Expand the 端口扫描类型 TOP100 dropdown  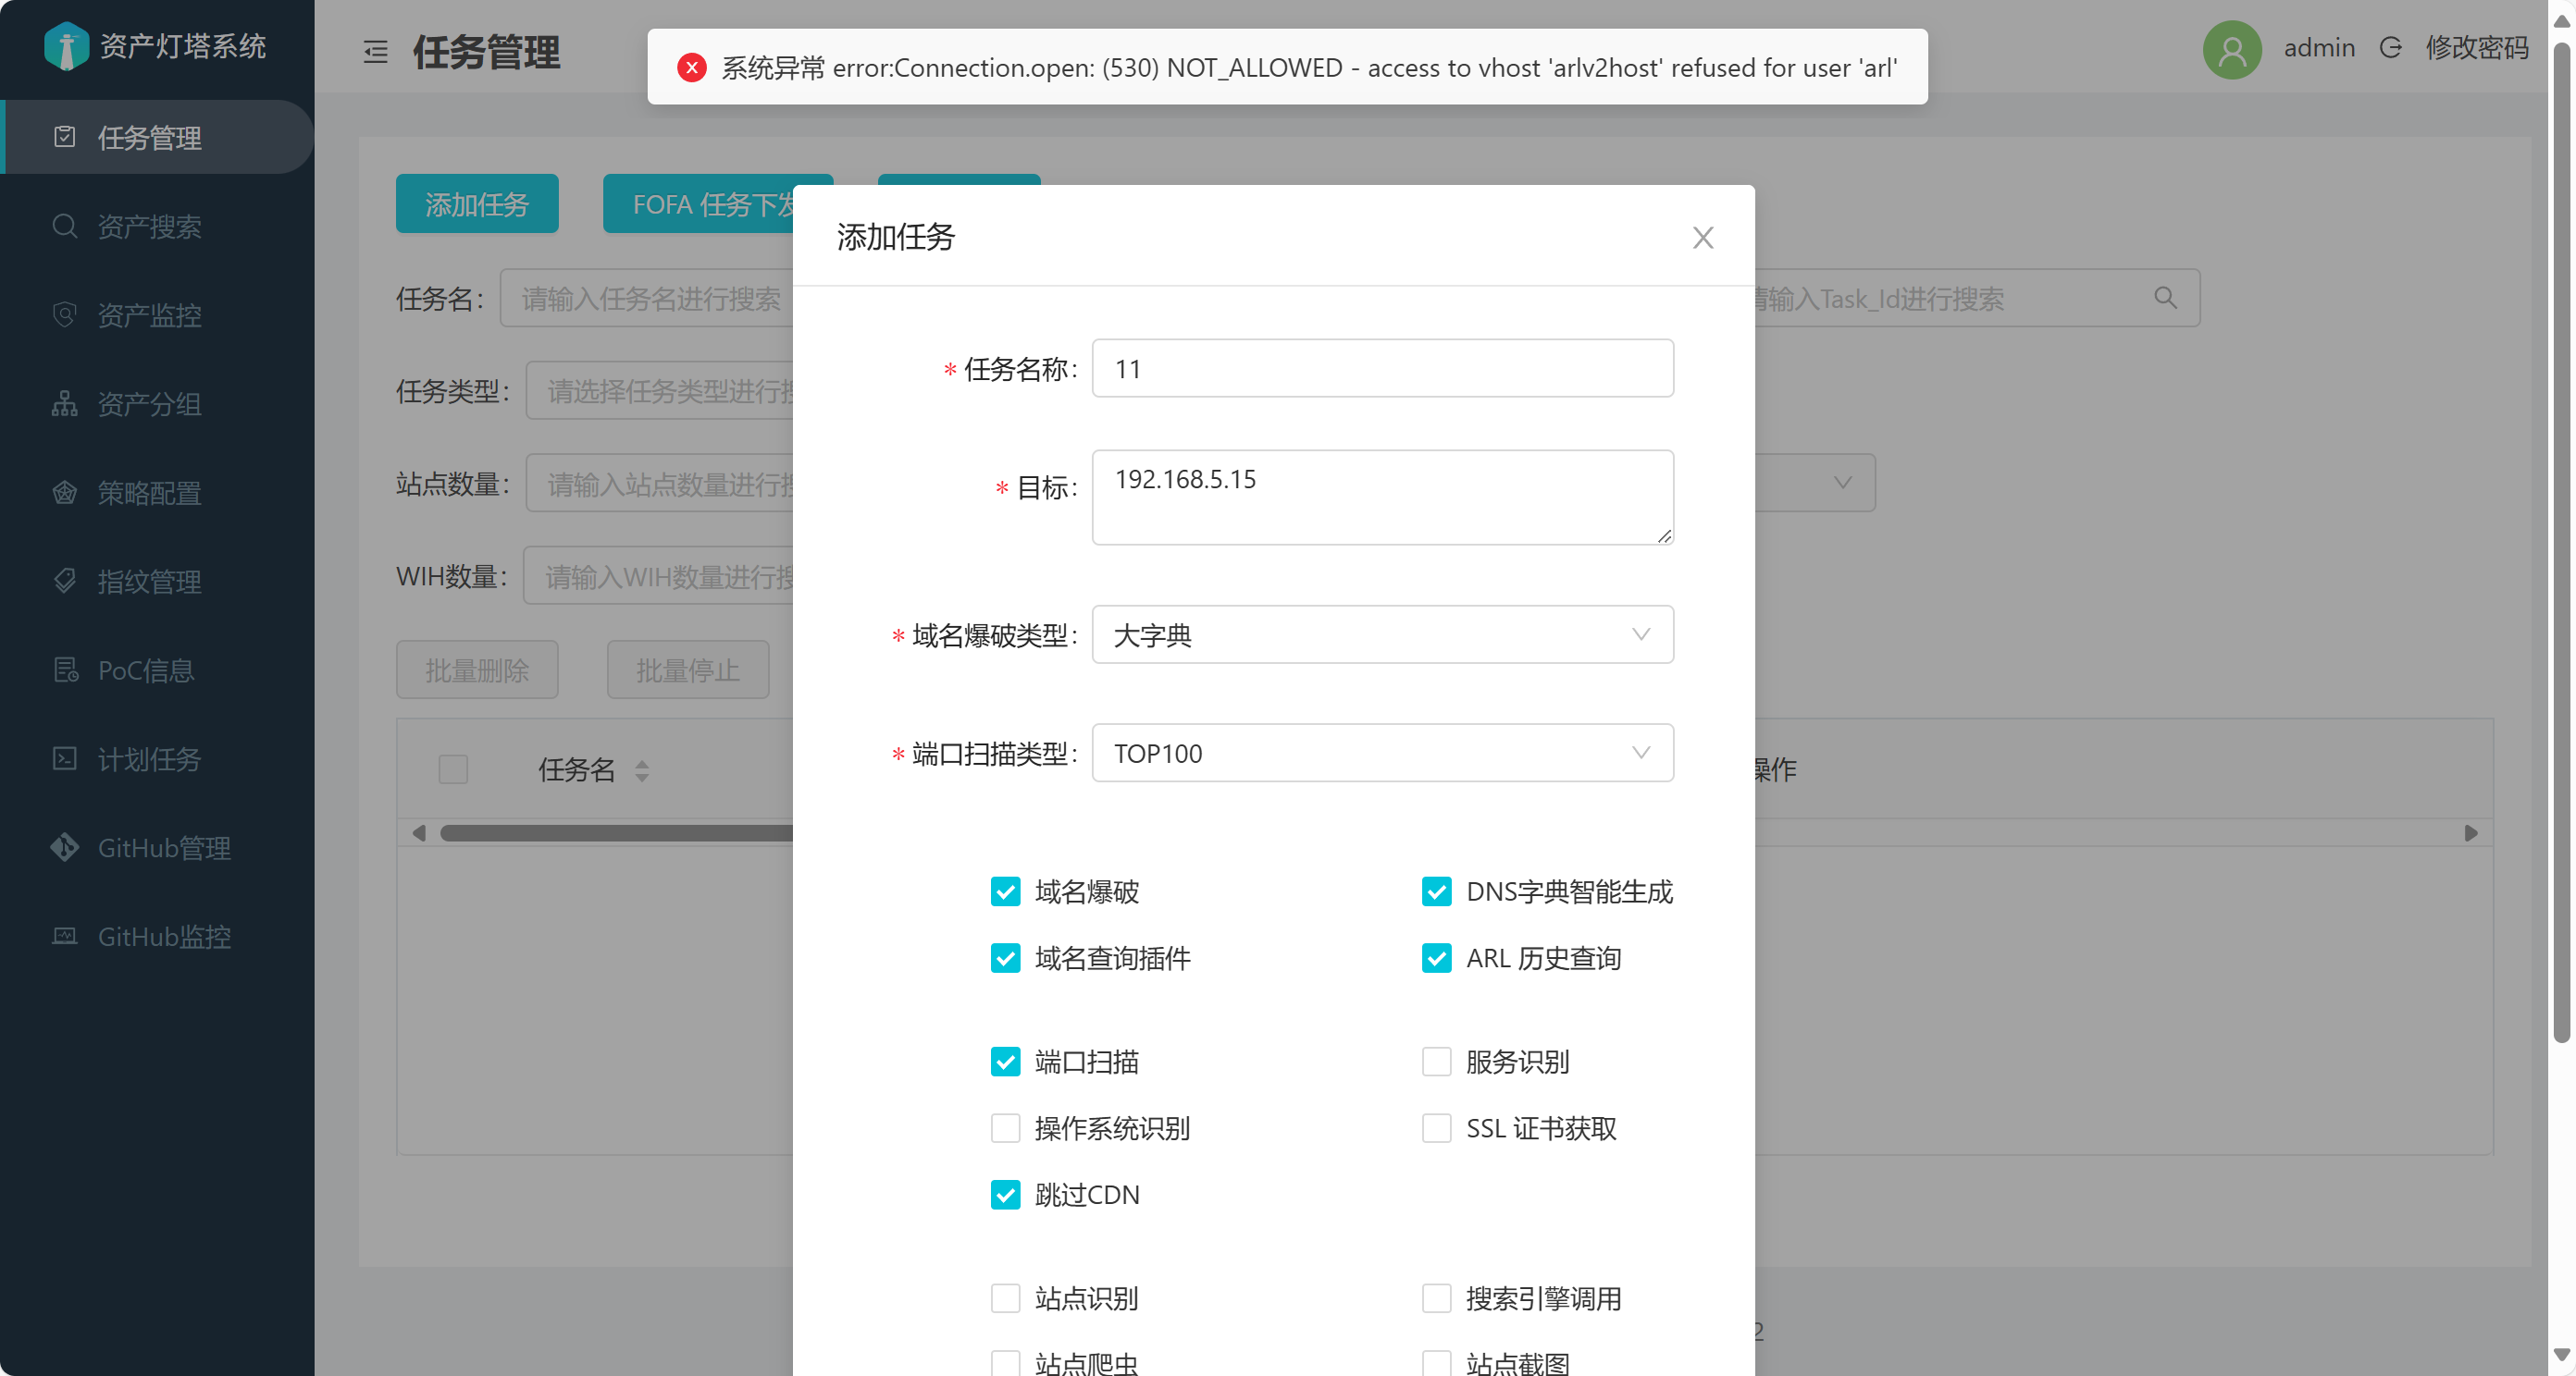(1382, 753)
